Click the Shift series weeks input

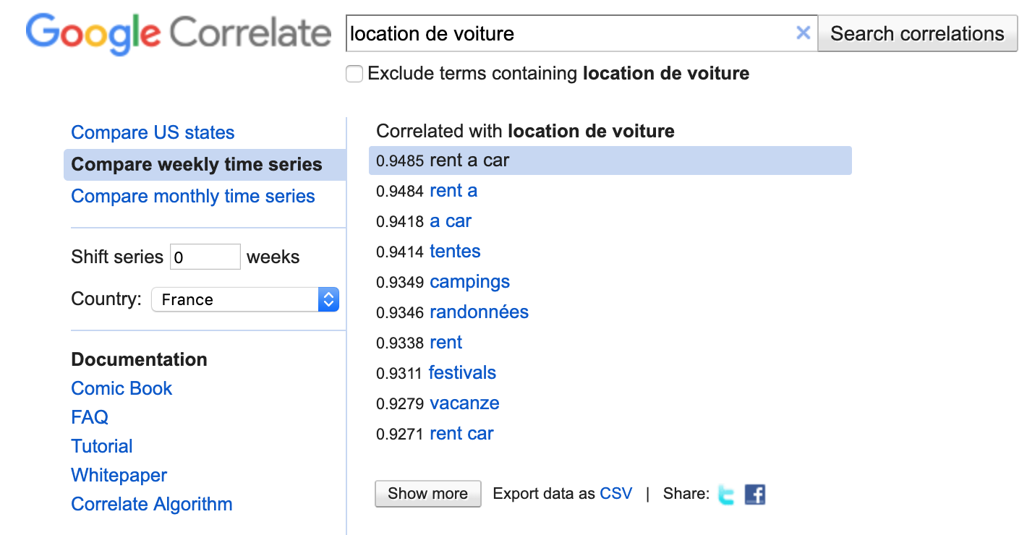pos(205,257)
